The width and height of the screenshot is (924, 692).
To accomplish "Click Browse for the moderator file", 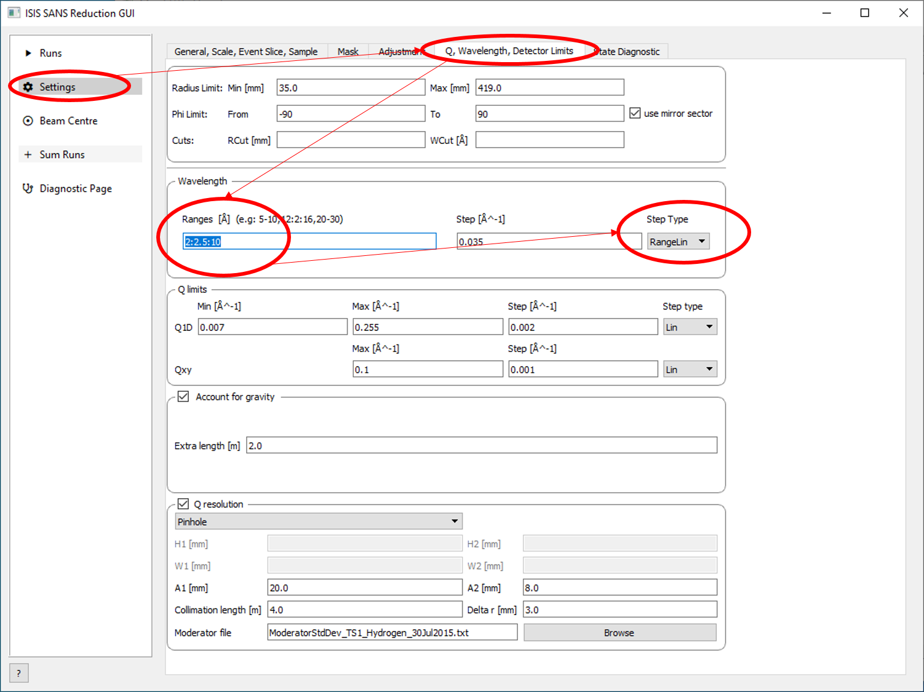I will [619, 633].
